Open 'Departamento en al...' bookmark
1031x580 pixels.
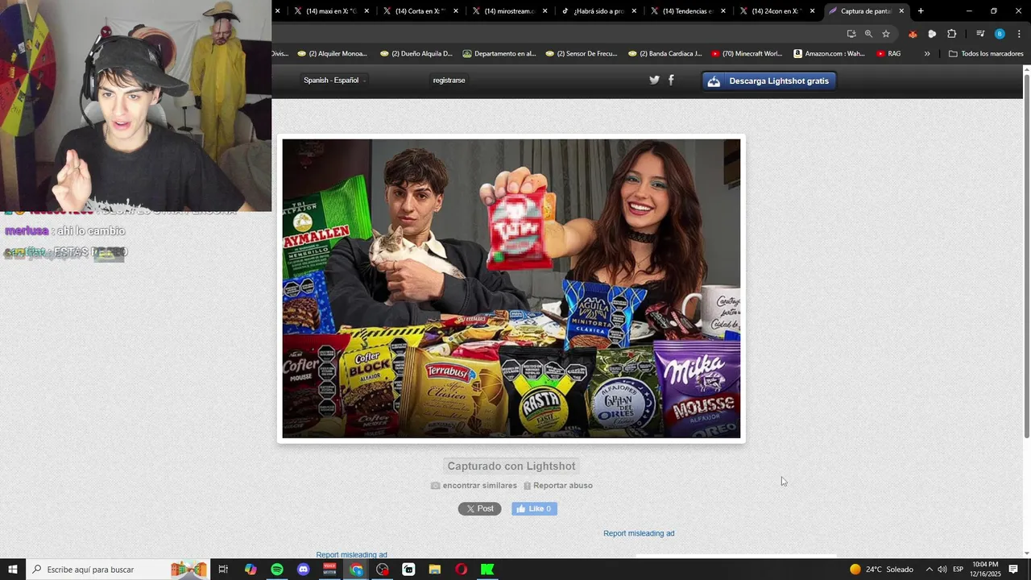point(499,54)
